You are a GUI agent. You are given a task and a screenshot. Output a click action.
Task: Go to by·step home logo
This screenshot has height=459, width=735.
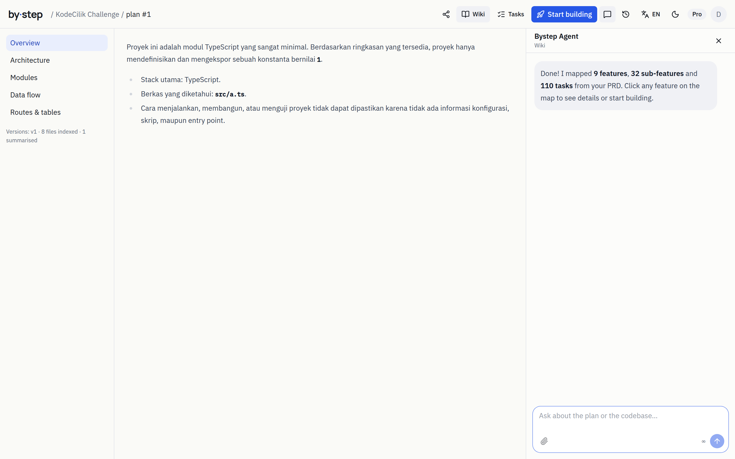pyautogui.click(x=26, y=14)
